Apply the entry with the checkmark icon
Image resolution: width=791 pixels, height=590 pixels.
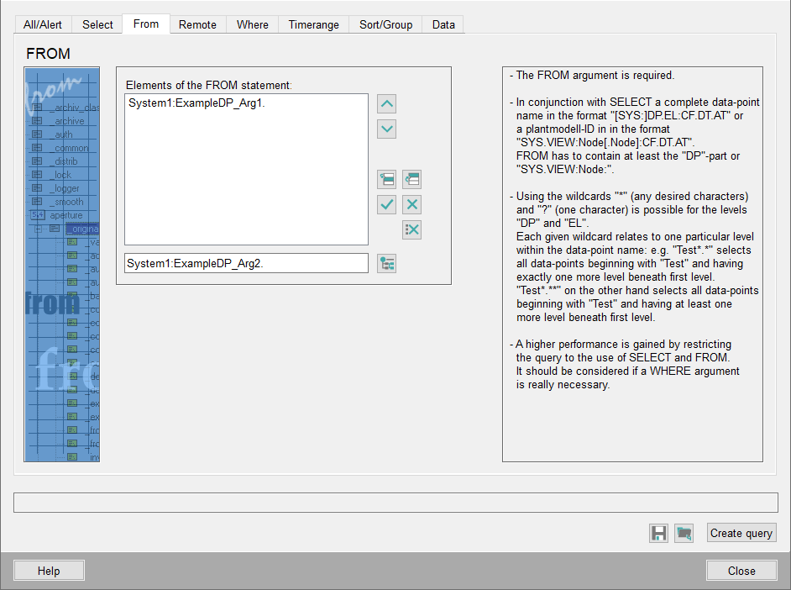386,204
